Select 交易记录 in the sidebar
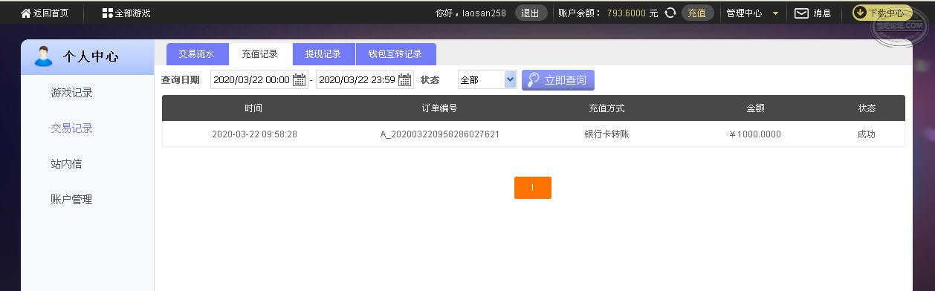 [x=71, y=128]
